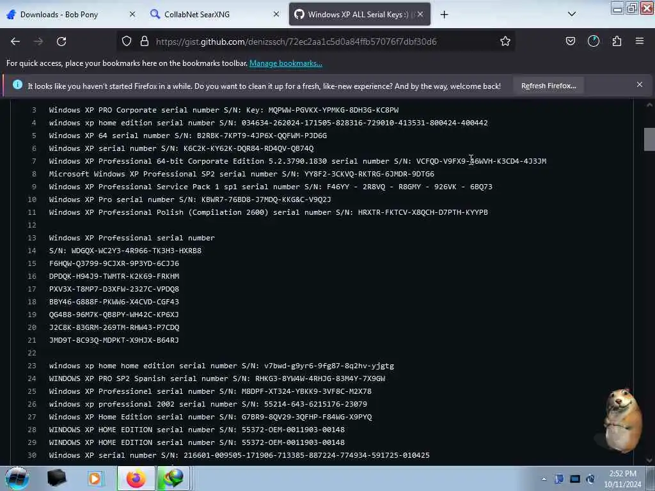Click 'Windows XP Professional serial number' on line 13
Viewport: 655px width, 491px height.
132,238
